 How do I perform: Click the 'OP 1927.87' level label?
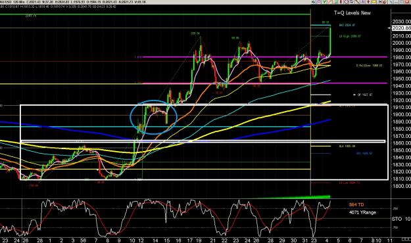click(x=364, y=95)
